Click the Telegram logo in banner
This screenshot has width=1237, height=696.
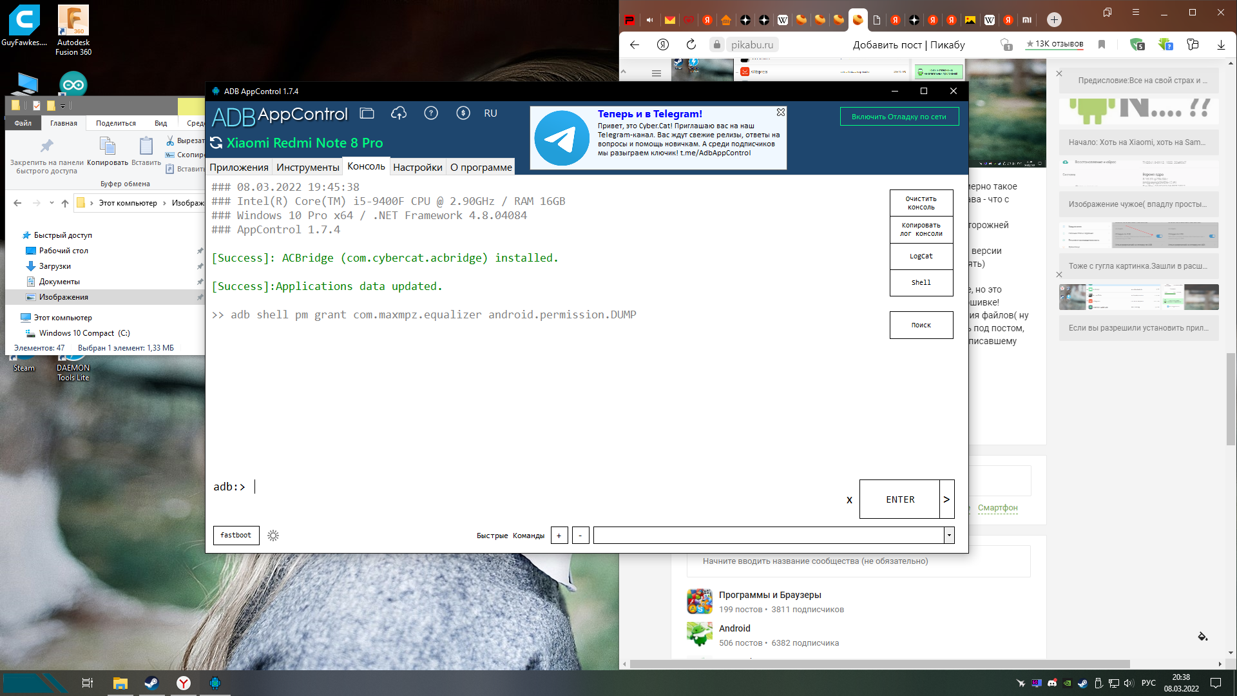pos(562,138)
